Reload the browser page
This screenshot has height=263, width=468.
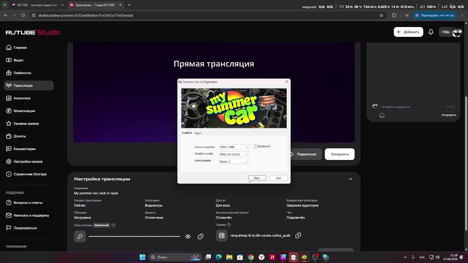pos(23,15)
